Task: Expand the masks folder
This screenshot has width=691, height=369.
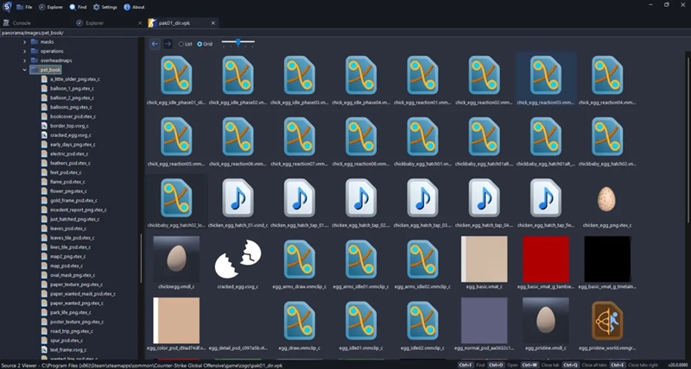Action: point(25,41)
